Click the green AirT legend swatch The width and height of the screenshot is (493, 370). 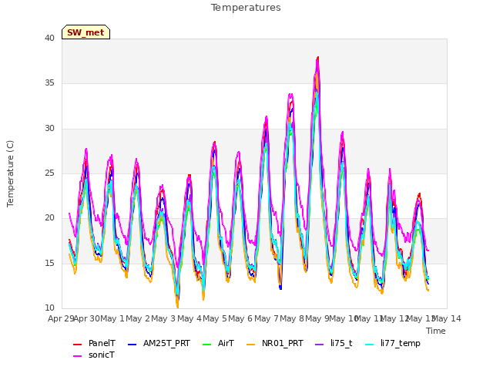(x=207, y=345)
